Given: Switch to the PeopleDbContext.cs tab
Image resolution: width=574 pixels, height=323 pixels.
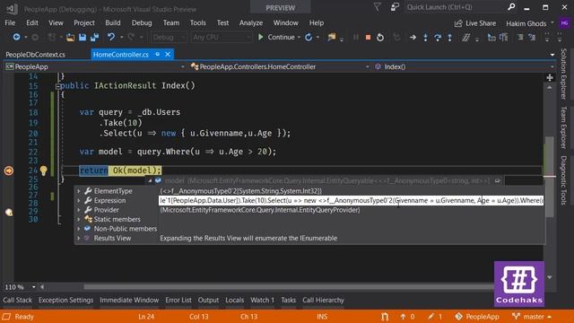Looking at the screenshot, I should pos(35,55).
